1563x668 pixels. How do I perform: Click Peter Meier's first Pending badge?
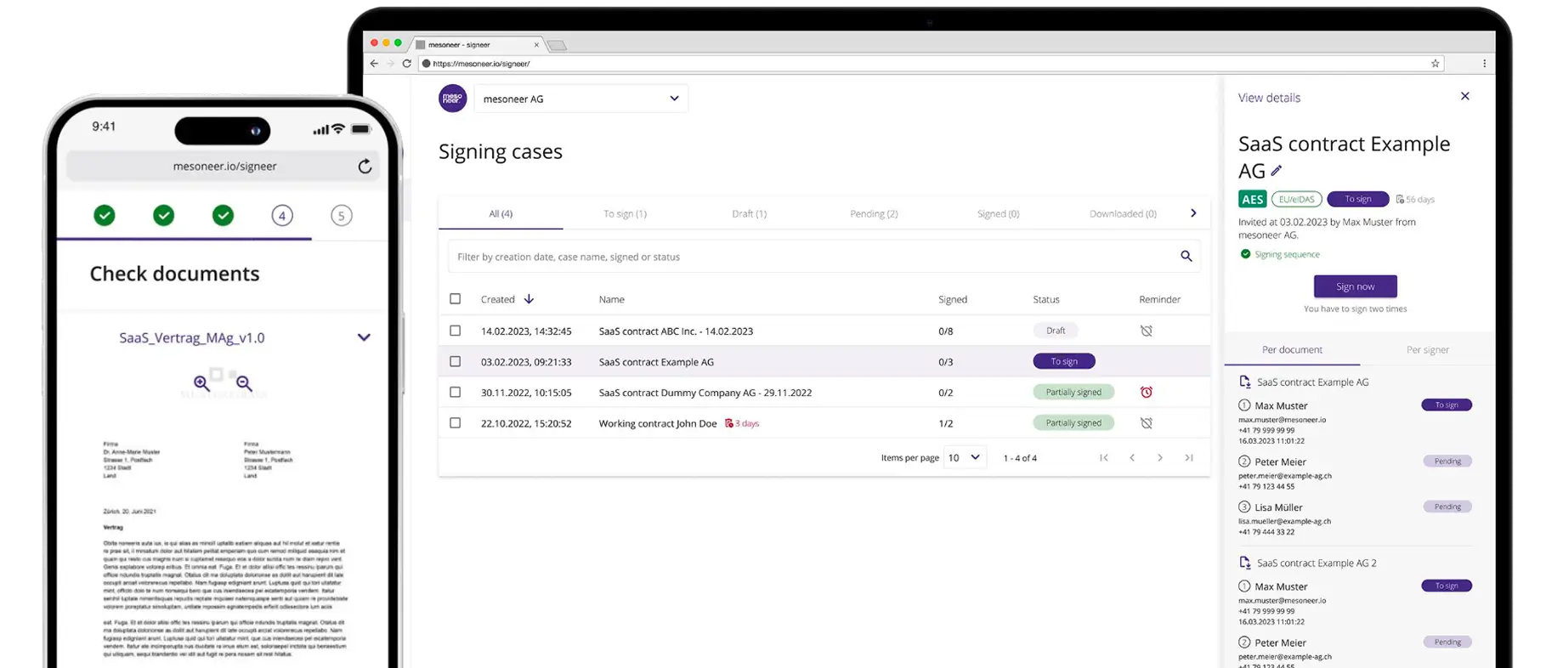[x=1447, y=461]
